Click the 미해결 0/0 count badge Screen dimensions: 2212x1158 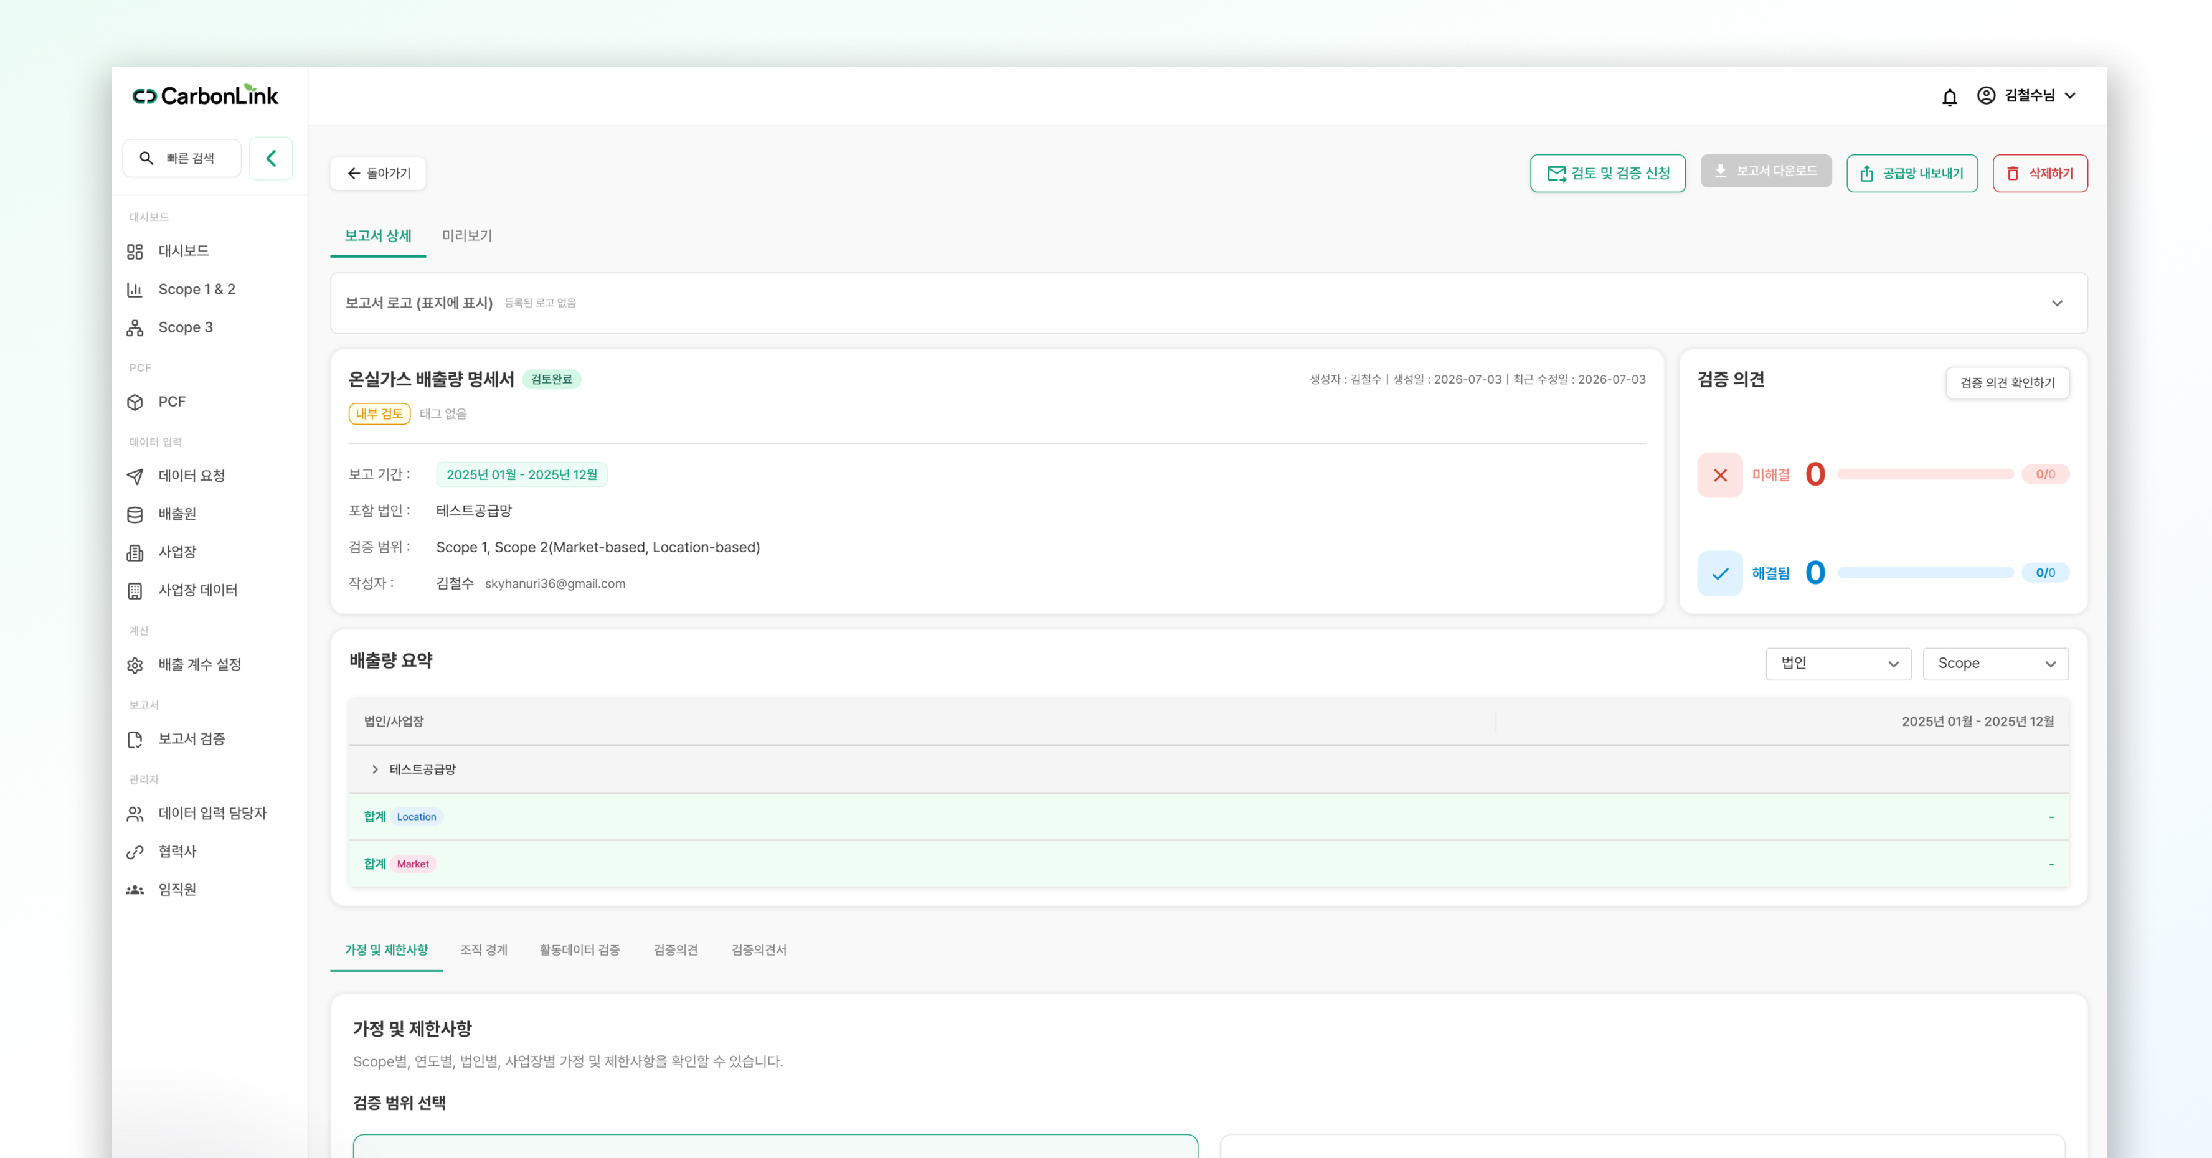(2045, 474)
